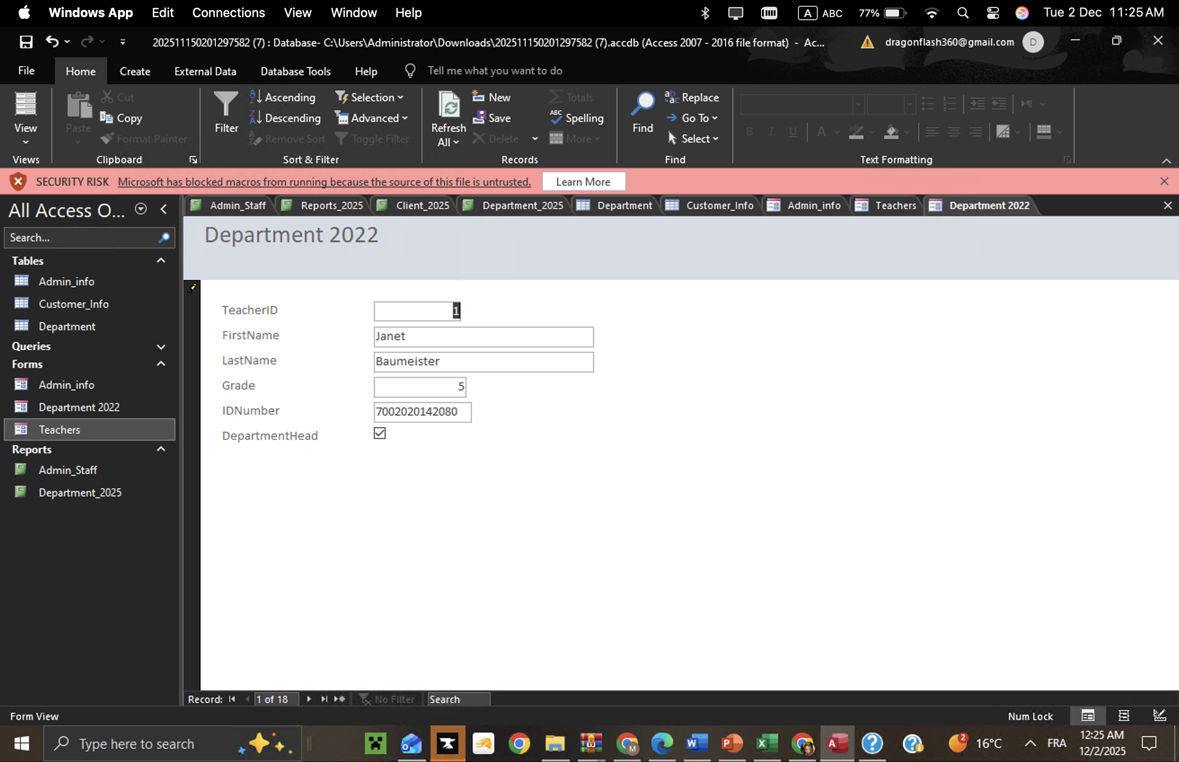The height and width of the screenshot is (762, 1179).
Task: Open Excel from the Windows taskbar
Action: 767,743
